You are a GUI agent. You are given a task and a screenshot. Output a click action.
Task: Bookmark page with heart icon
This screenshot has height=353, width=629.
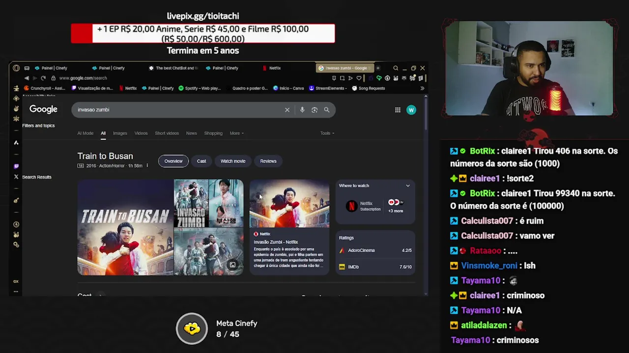pyautogui.click(x=359, y=78)
